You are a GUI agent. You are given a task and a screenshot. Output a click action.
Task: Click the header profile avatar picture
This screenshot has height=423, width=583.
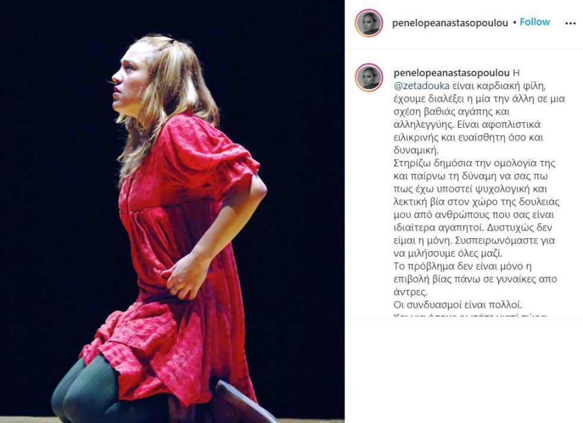[x=369, y=23]
